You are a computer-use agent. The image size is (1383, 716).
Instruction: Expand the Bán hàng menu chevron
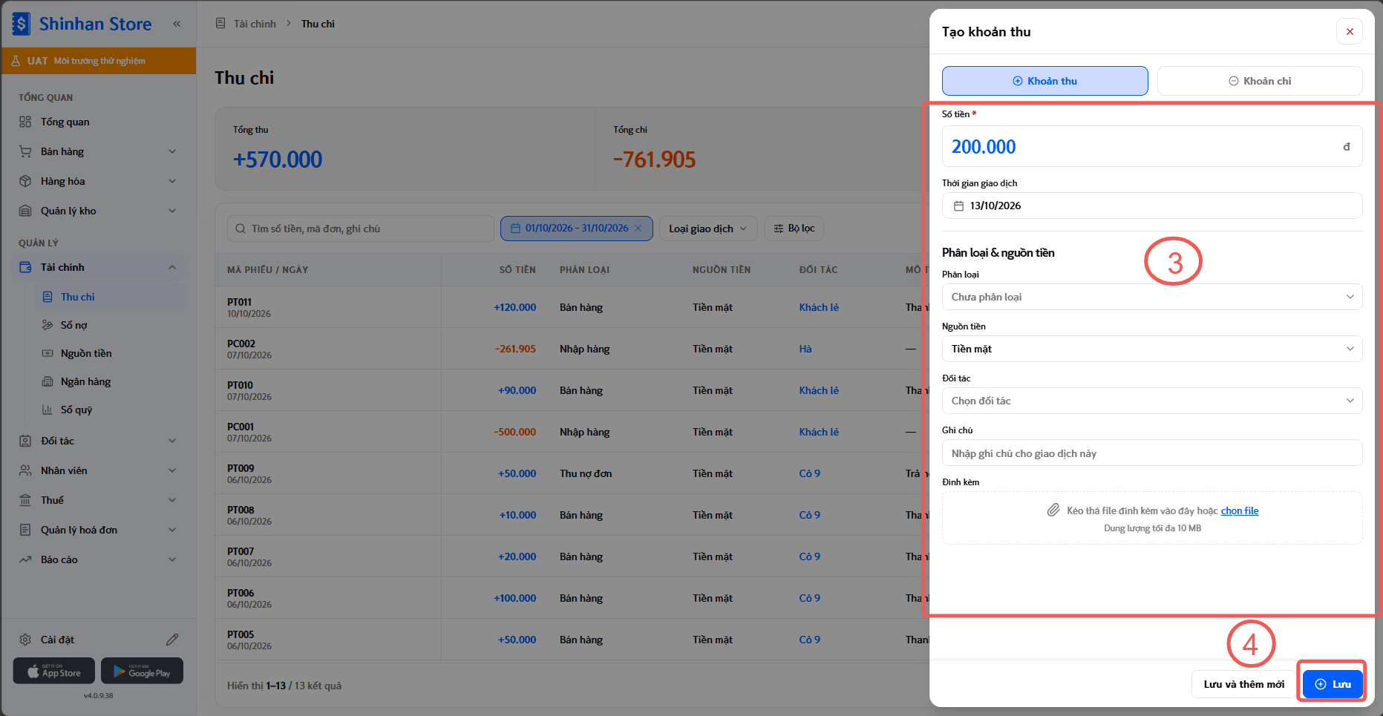[x=172, y=151]
